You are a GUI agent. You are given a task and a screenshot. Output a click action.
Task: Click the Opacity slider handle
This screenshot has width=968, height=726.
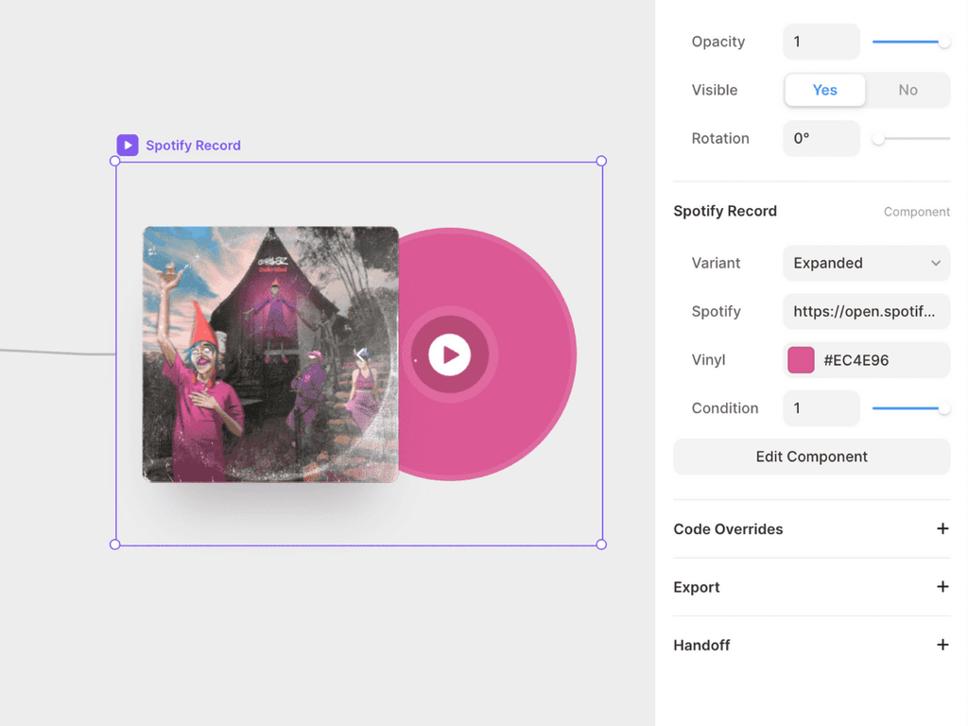[x=943, y=41]
